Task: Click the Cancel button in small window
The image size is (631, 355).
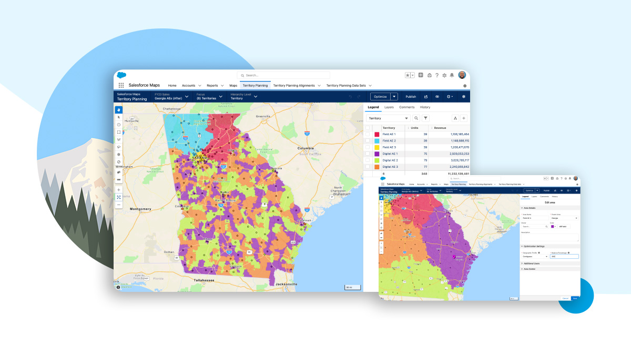Action: [565, 298]
